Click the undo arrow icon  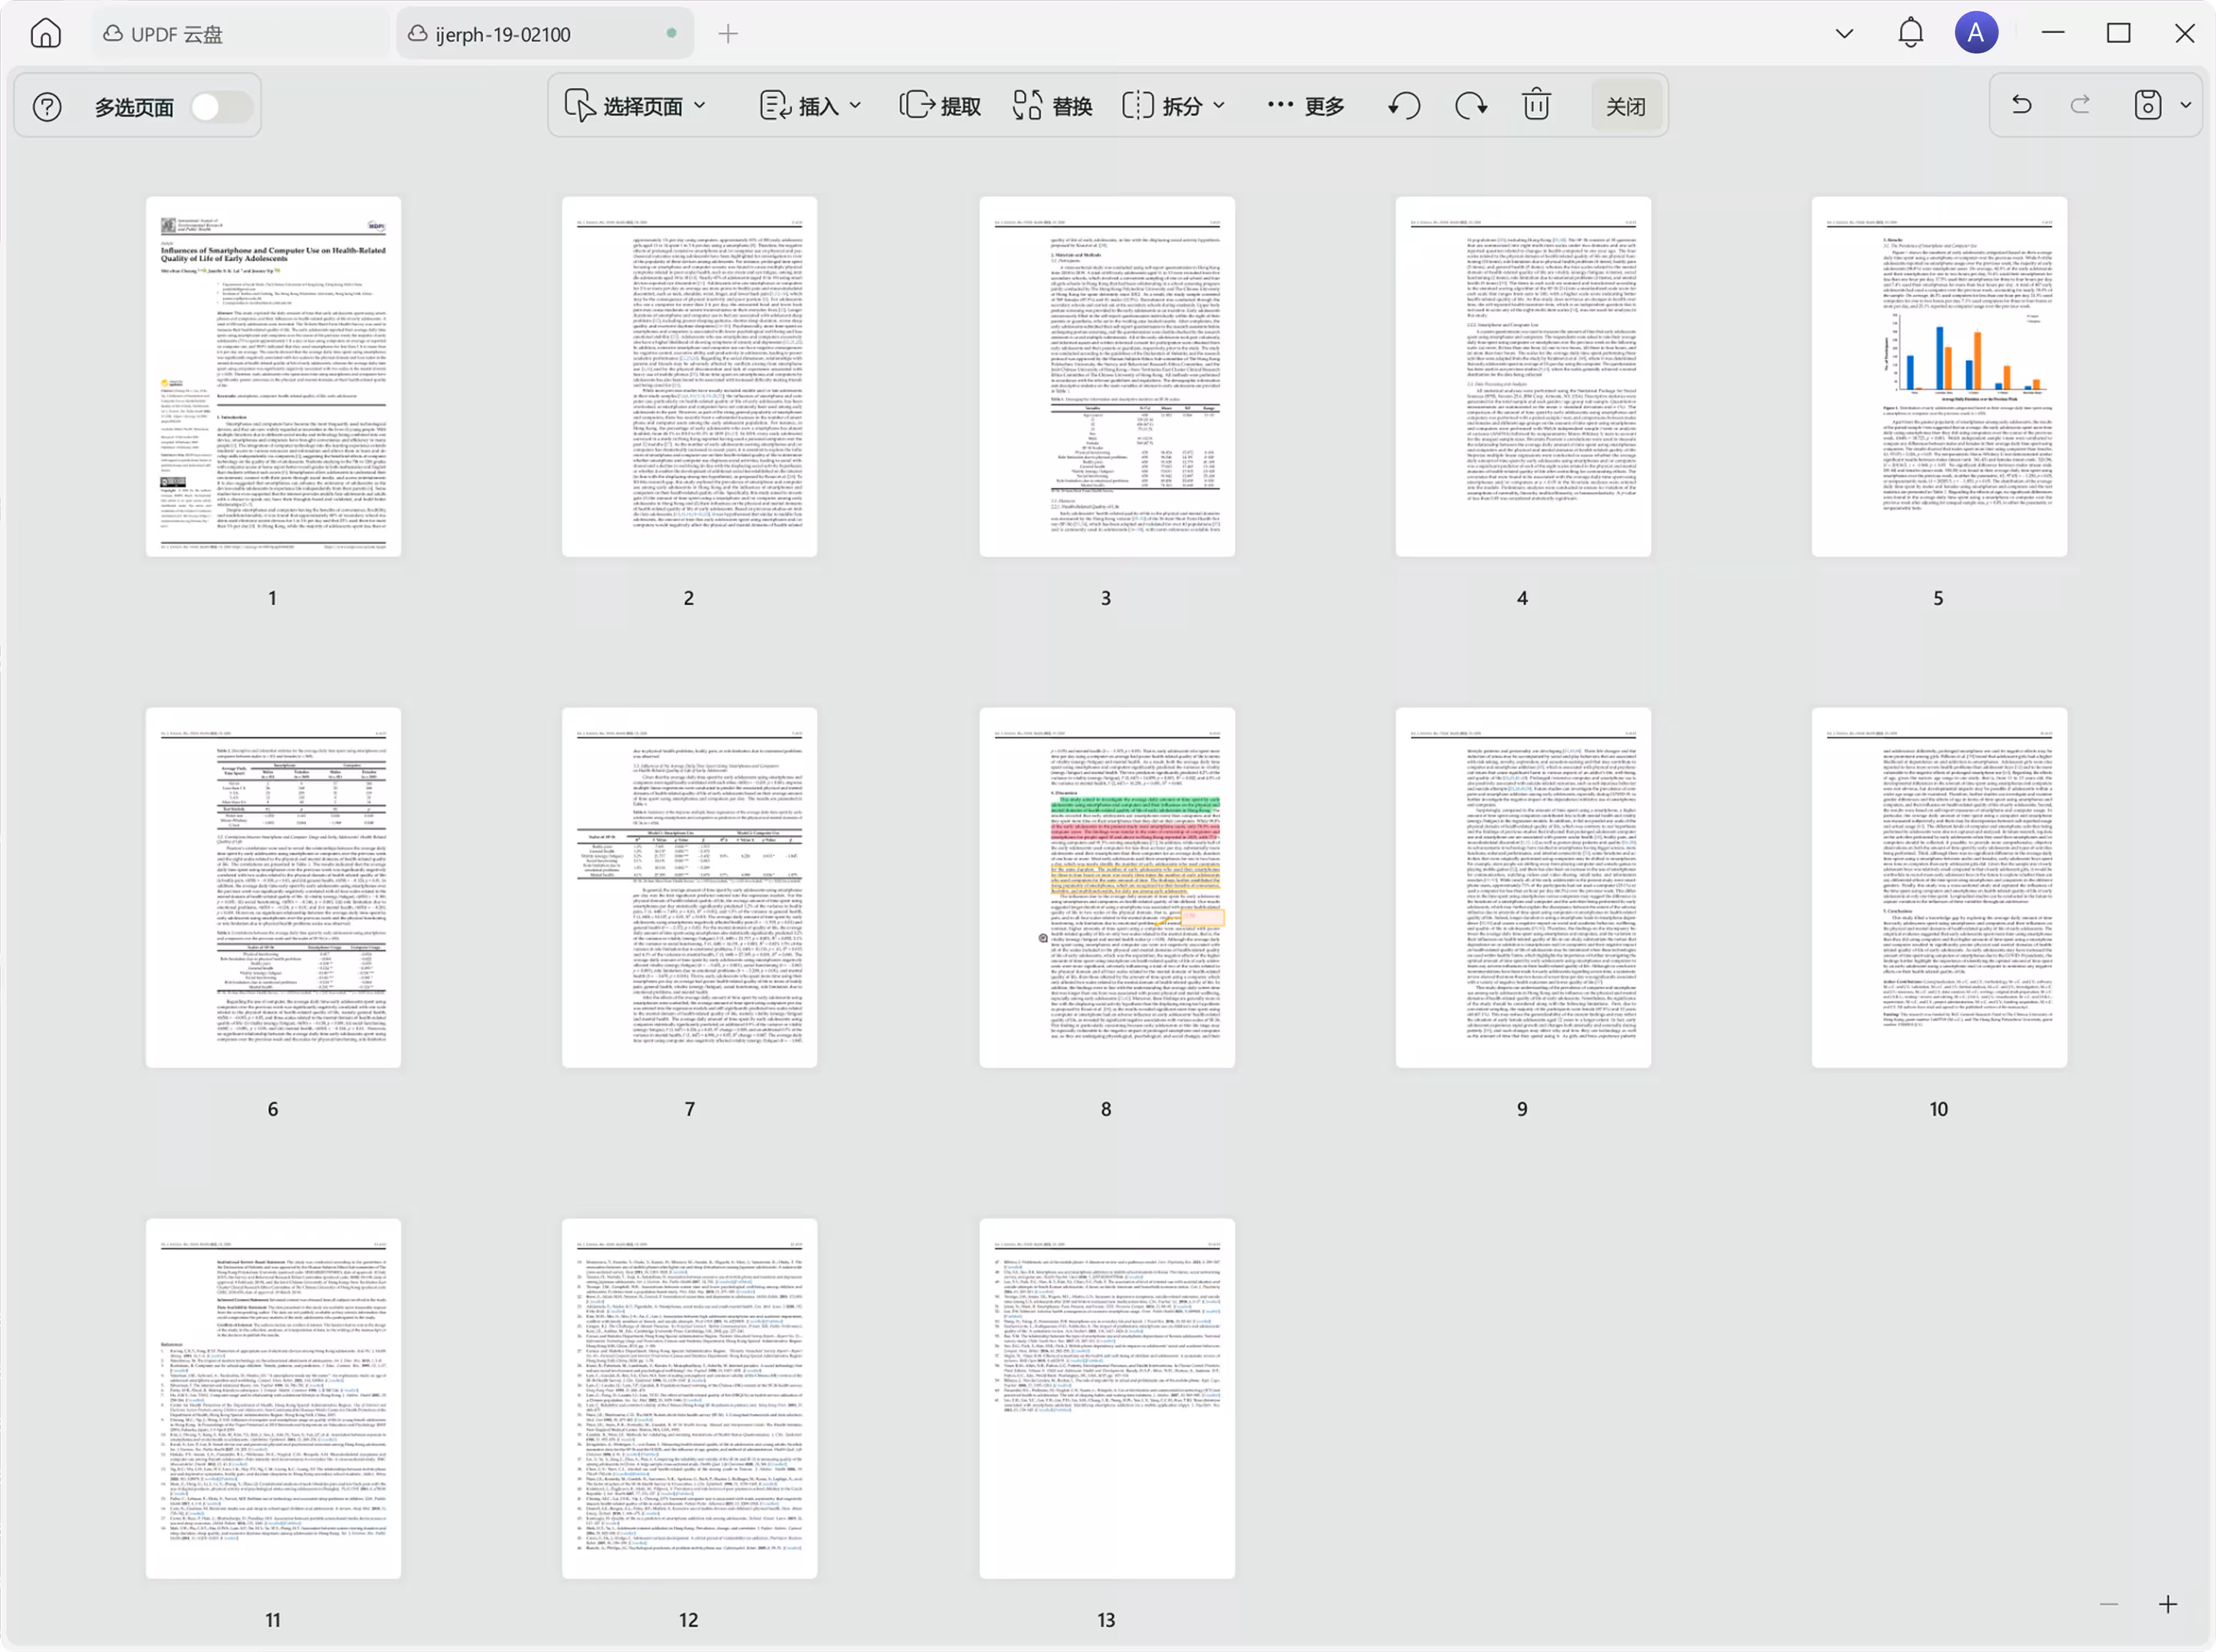(2022, 105)
